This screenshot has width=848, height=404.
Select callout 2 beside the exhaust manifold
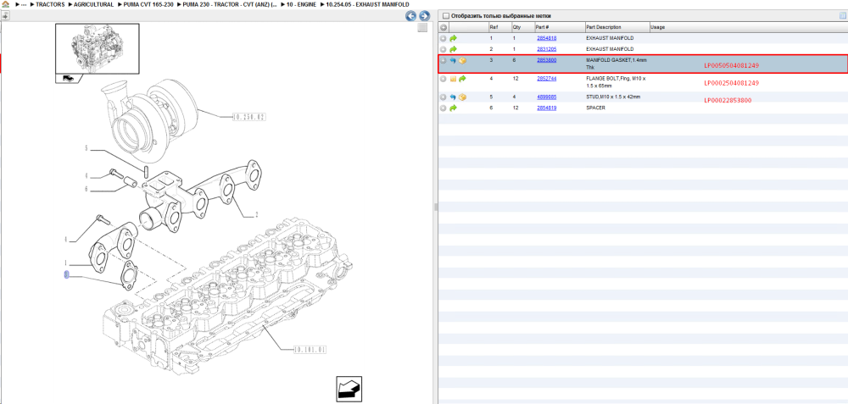256,215
